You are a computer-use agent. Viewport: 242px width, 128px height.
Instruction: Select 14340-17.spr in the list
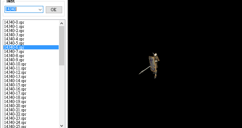pyautogui.click(x=31, y=93)
